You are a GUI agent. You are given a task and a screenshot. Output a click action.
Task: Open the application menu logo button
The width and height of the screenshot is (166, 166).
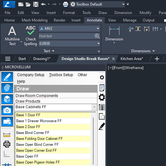pos(9,4)
